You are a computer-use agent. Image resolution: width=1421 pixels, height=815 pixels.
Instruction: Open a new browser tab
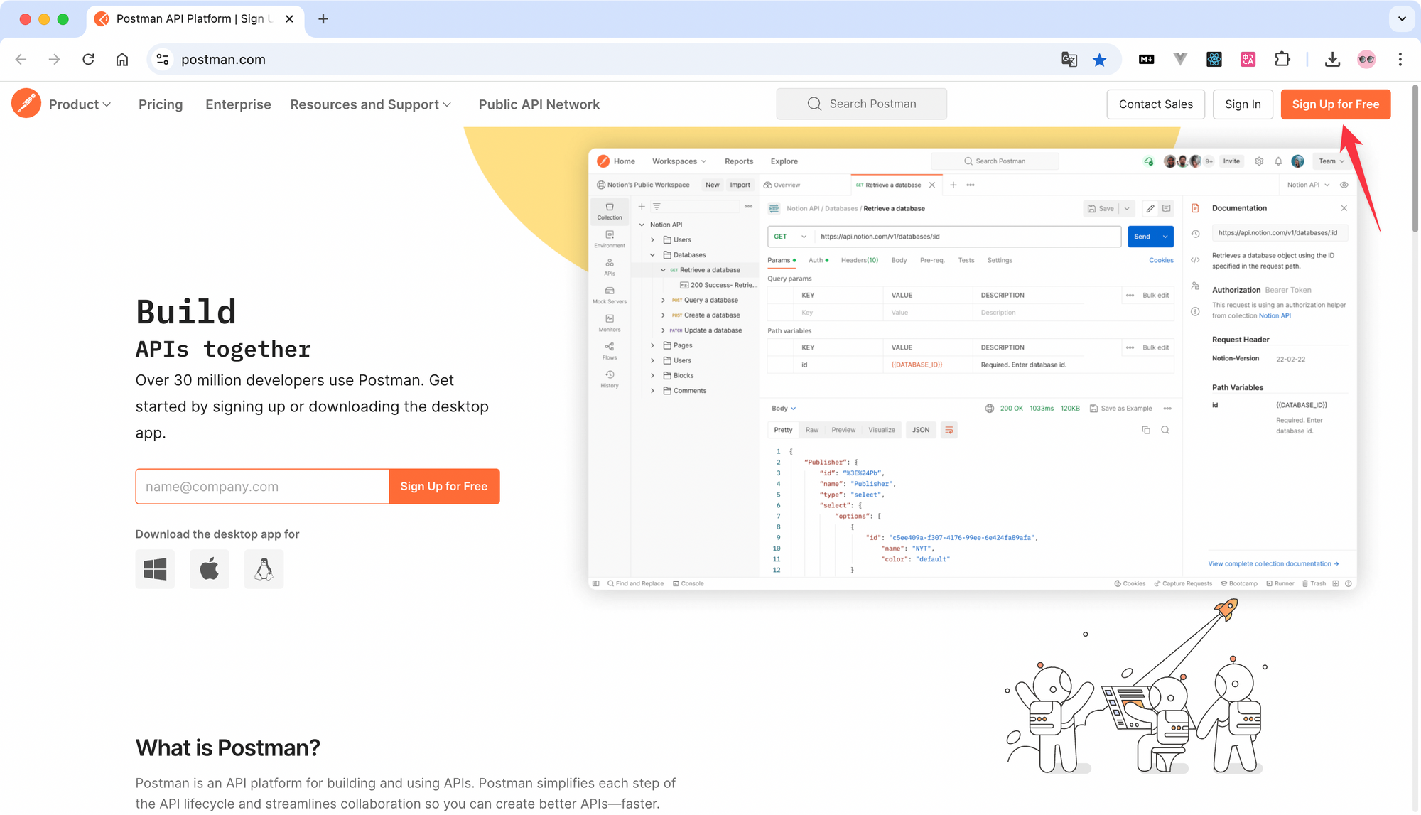pyautogui.click(x=323, y=19)
